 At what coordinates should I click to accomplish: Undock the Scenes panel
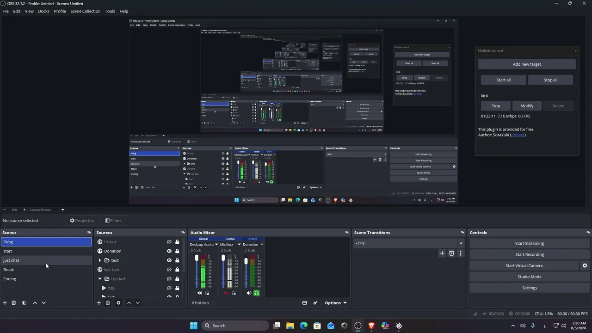pos(89,233)
